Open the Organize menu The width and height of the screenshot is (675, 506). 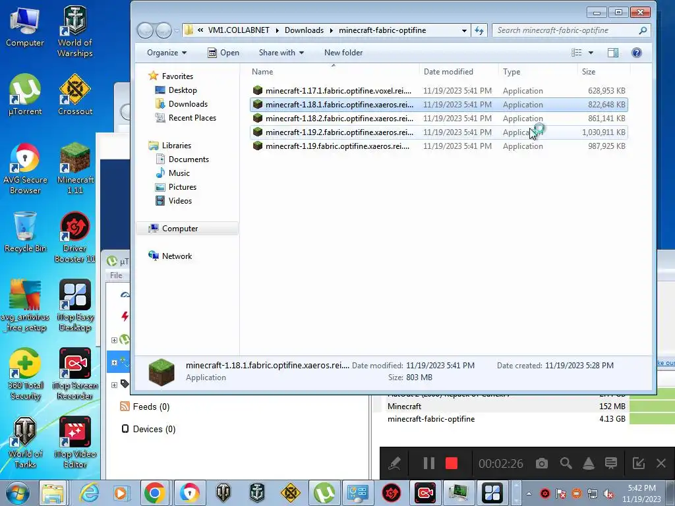[x=167, y=53]
